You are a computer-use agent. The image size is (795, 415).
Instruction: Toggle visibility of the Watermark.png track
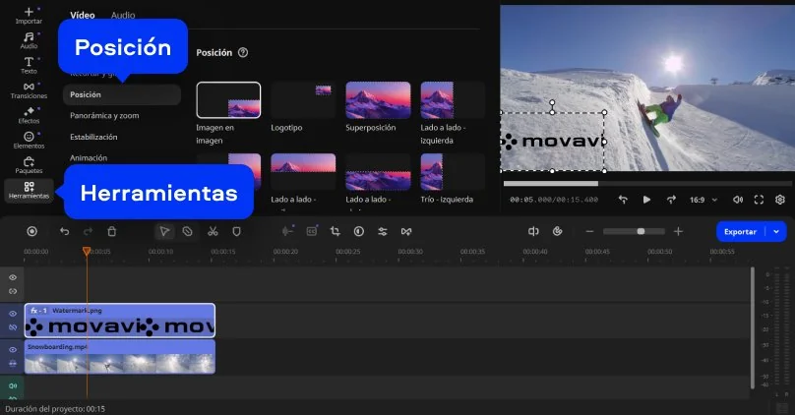(x=13, y=314)
